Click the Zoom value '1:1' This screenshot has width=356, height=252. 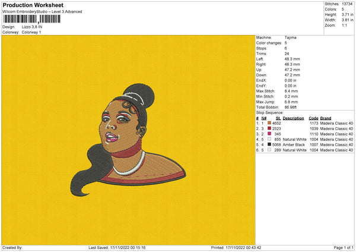(x=344, y=25)
